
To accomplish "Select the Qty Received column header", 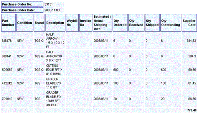I will click(x=136, y=23).
